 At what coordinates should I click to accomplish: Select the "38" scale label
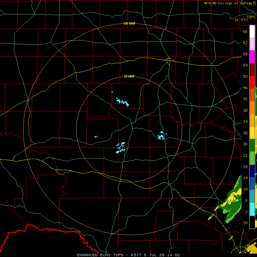(245, 111)
